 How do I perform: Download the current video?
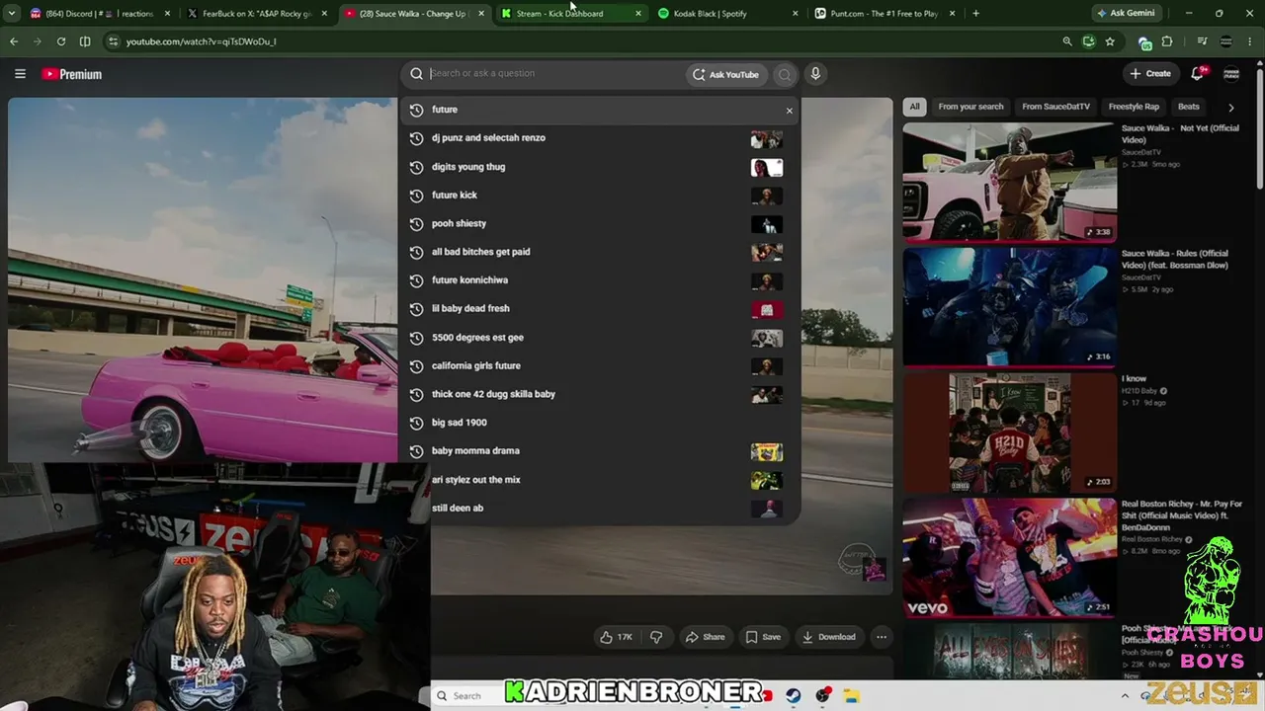click(829, 637)
